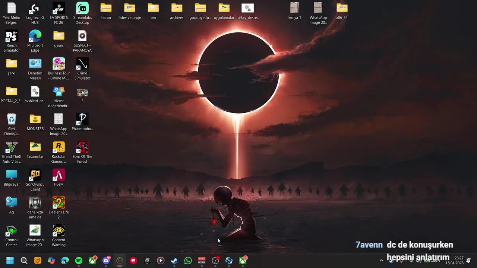Open the Bilgisayar desktop icon
The height and width of the screenshot is (268, 477).
(x=12, y=178)
